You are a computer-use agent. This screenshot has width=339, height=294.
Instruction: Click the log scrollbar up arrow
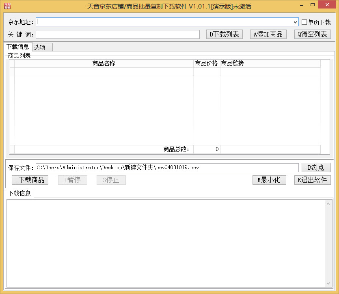click(328, 204)
